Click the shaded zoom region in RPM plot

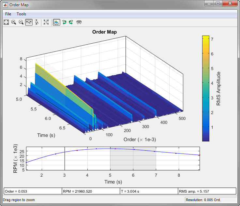pyautogui.click(x=133, y=158)
